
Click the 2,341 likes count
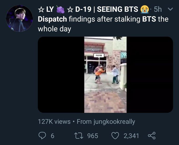pos(131,136)
